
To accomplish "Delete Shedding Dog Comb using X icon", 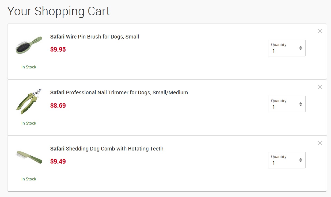I will [x=320, y=143].
